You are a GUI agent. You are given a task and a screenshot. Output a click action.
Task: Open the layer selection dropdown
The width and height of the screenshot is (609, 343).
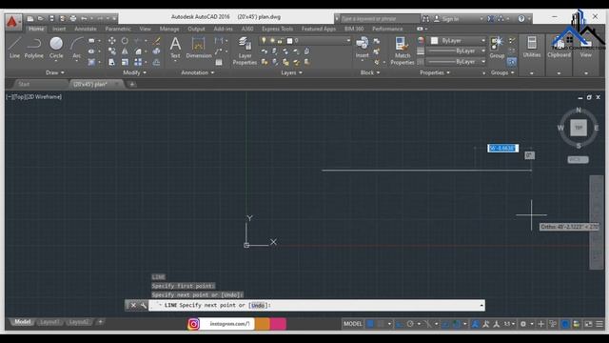coord(305,40)
